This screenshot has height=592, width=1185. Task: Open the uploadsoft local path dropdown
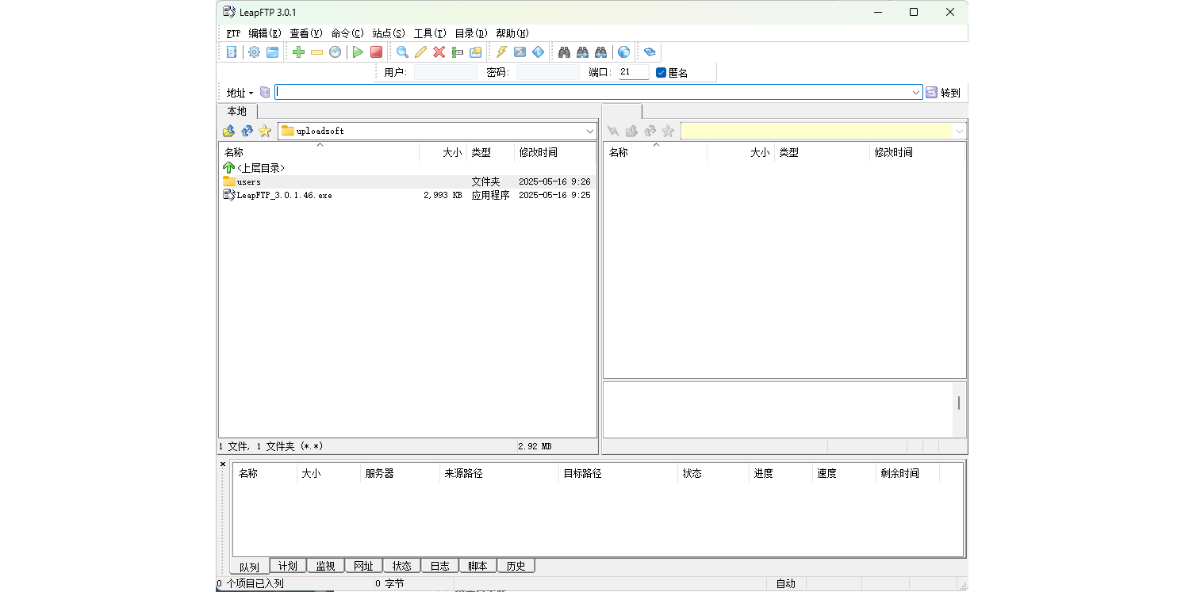pyautogui.click(x=590, y=131)
